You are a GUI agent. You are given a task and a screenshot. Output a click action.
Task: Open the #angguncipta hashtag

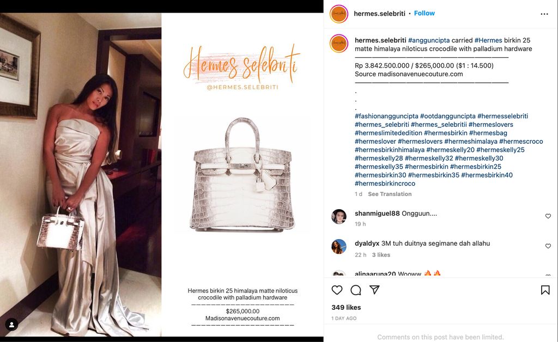coord(429,40)
